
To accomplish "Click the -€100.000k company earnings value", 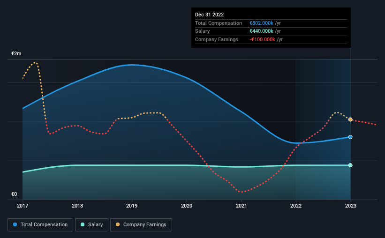I will [x=262, y=39].
